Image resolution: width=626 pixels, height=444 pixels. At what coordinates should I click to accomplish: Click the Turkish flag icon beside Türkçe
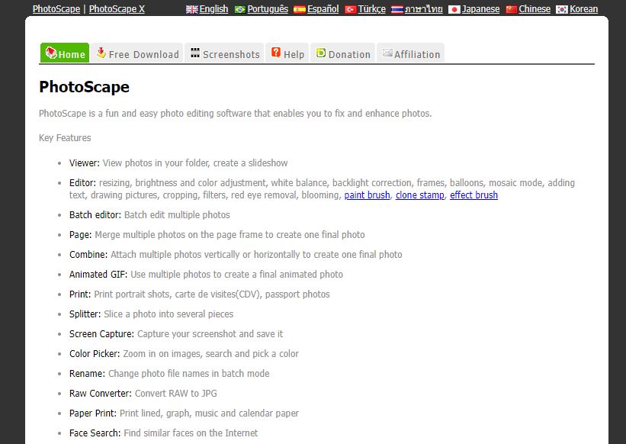click(350, 9)
